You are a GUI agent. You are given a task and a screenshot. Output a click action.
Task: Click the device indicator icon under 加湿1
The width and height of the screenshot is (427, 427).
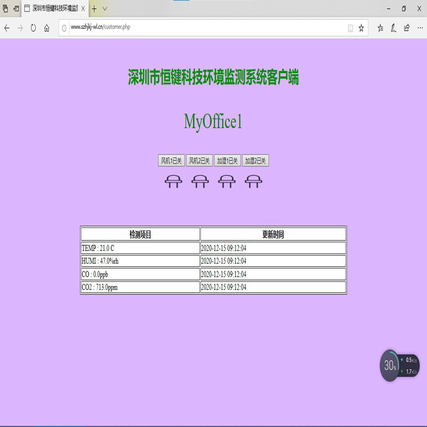pyautogui.click(x=227, y=181)
